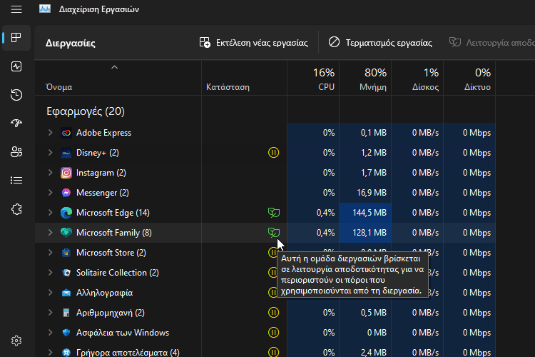Select the Processes sidebar icon
The height and width of the screenshot is (357, 535).
(x=16, y=38)
